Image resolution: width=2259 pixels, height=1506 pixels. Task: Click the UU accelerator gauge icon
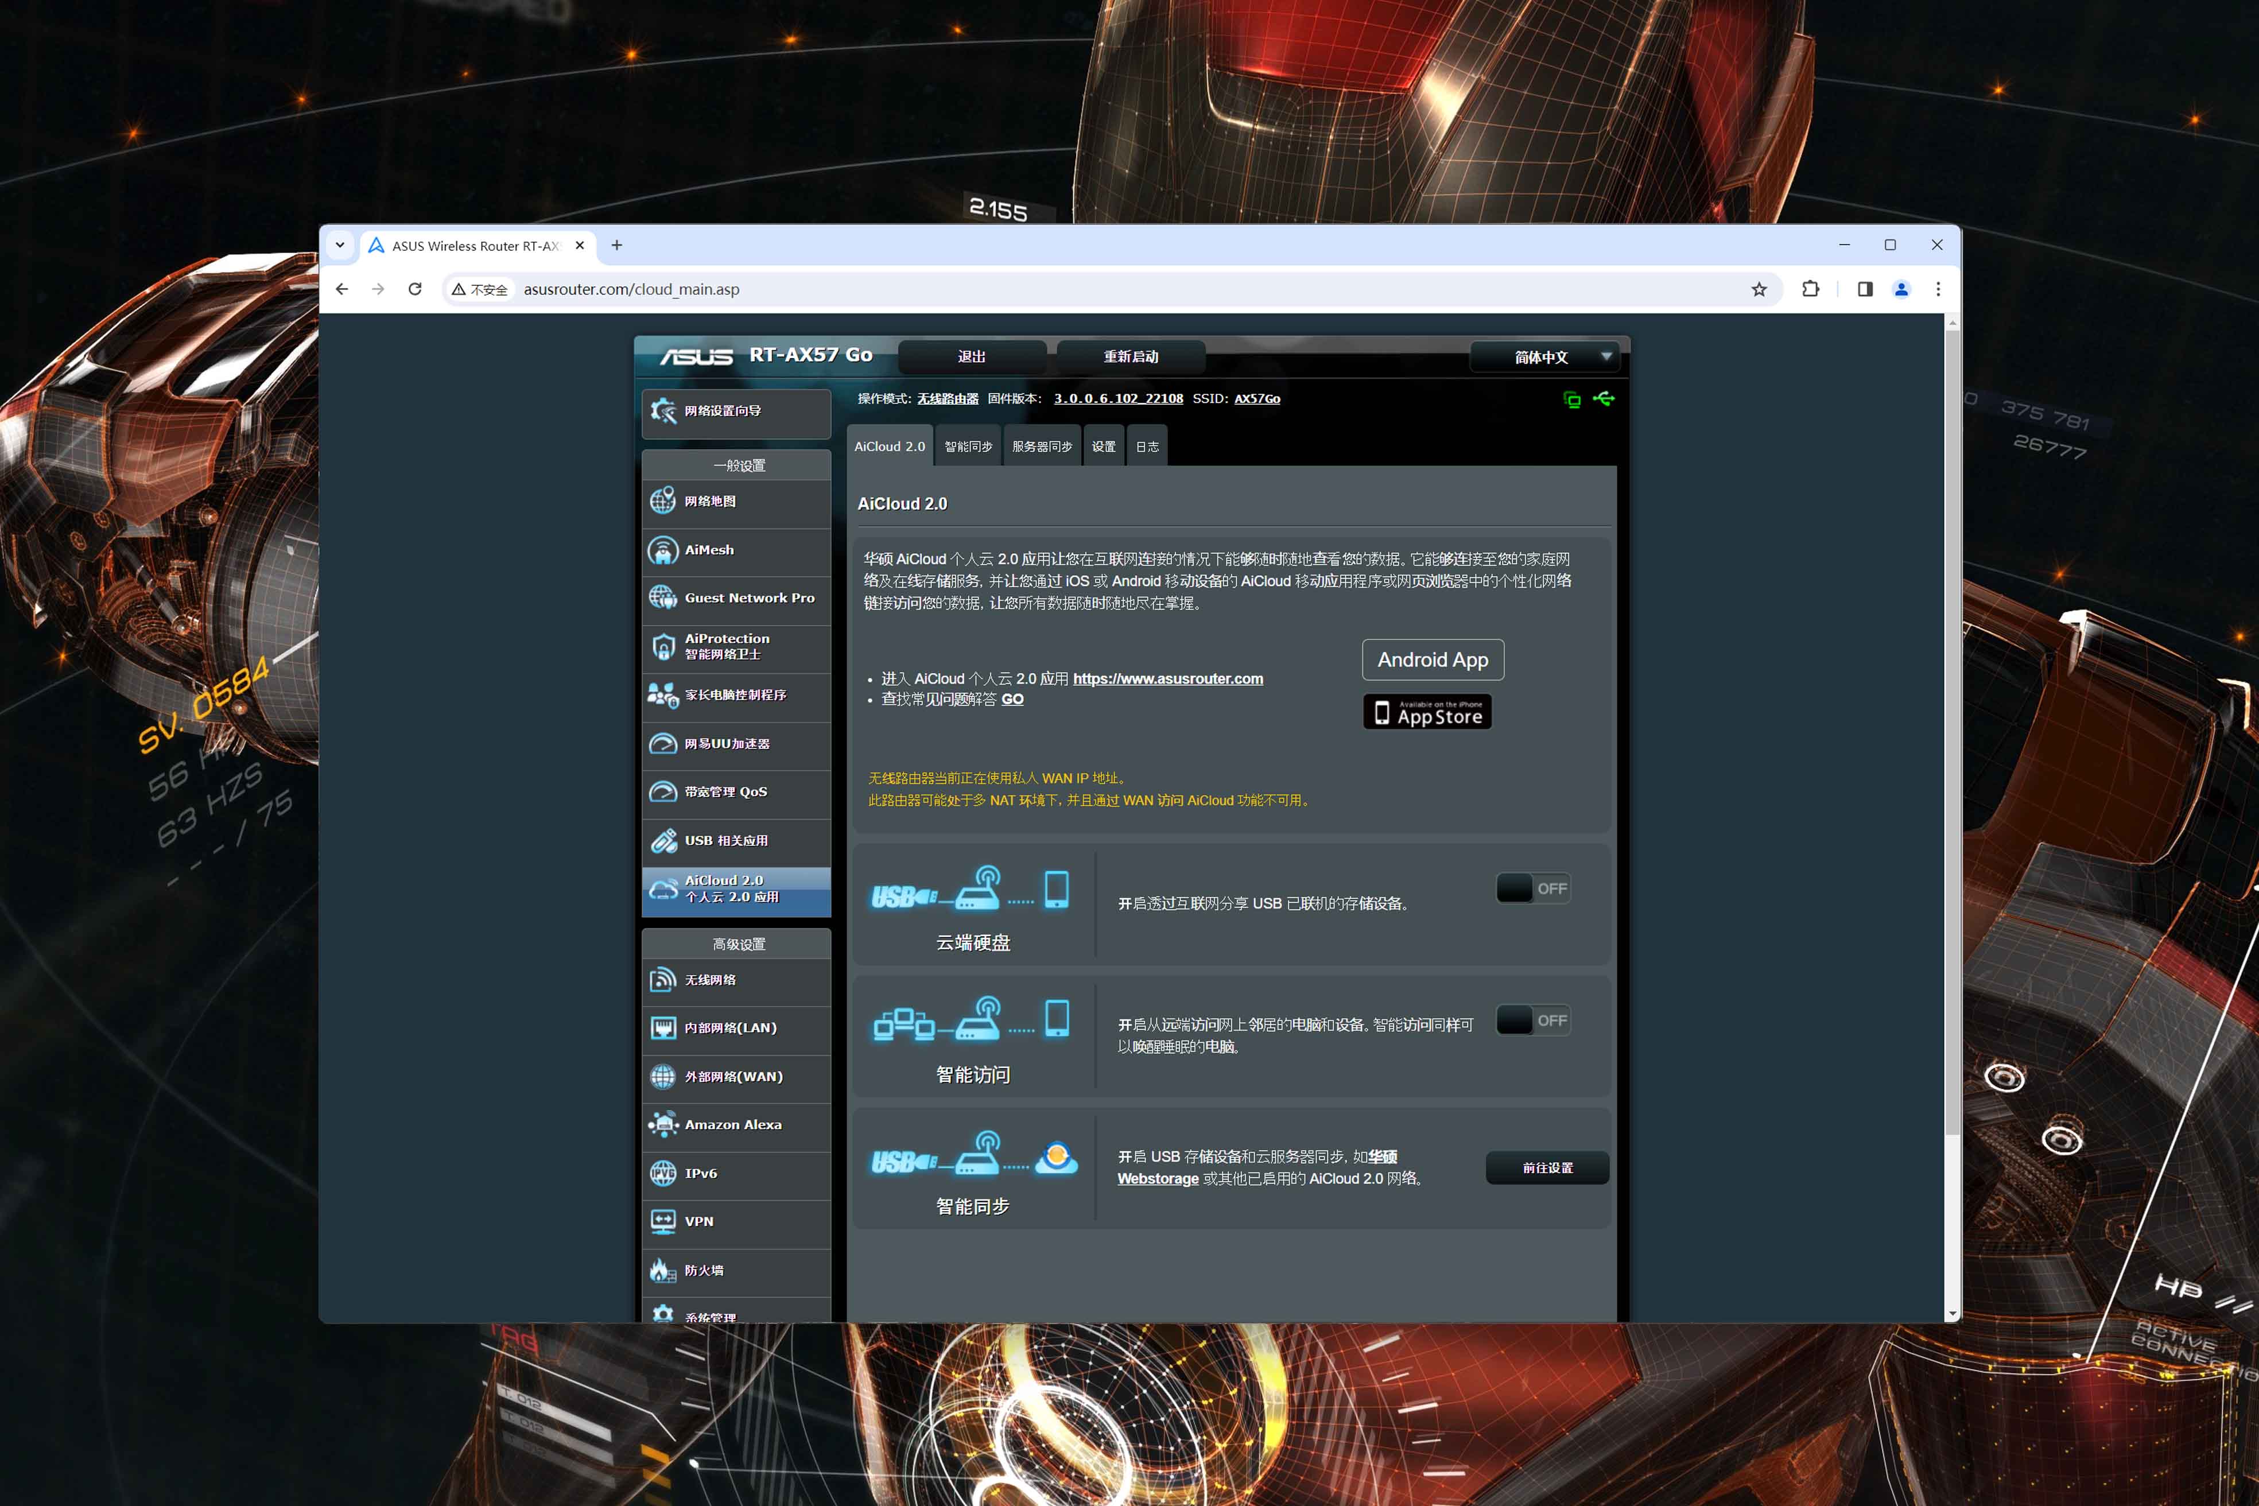click(x=663, y=743)
